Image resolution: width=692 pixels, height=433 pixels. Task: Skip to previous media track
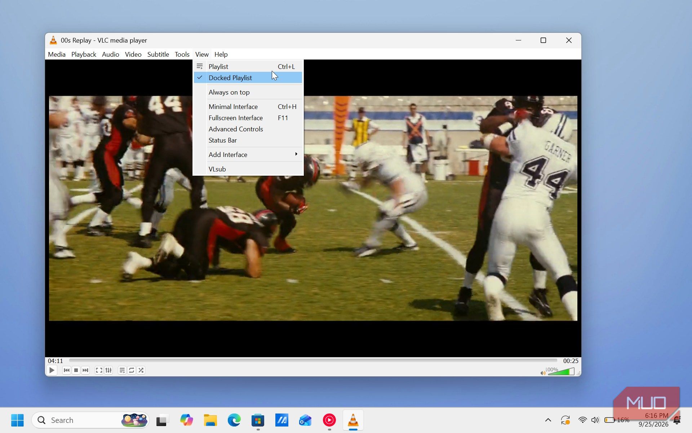[67, 370]
